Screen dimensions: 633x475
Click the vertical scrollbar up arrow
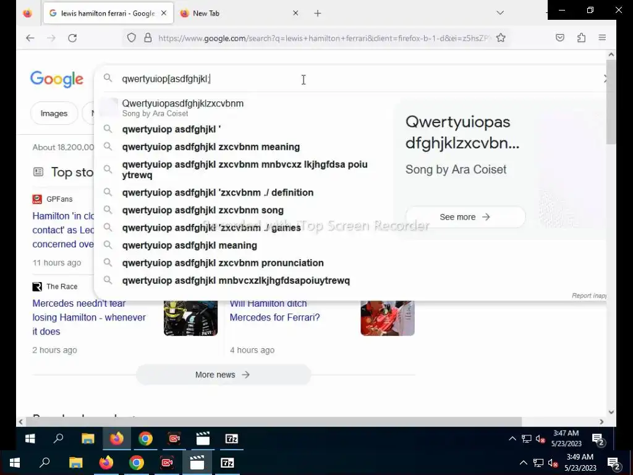(x=611, y=54)
